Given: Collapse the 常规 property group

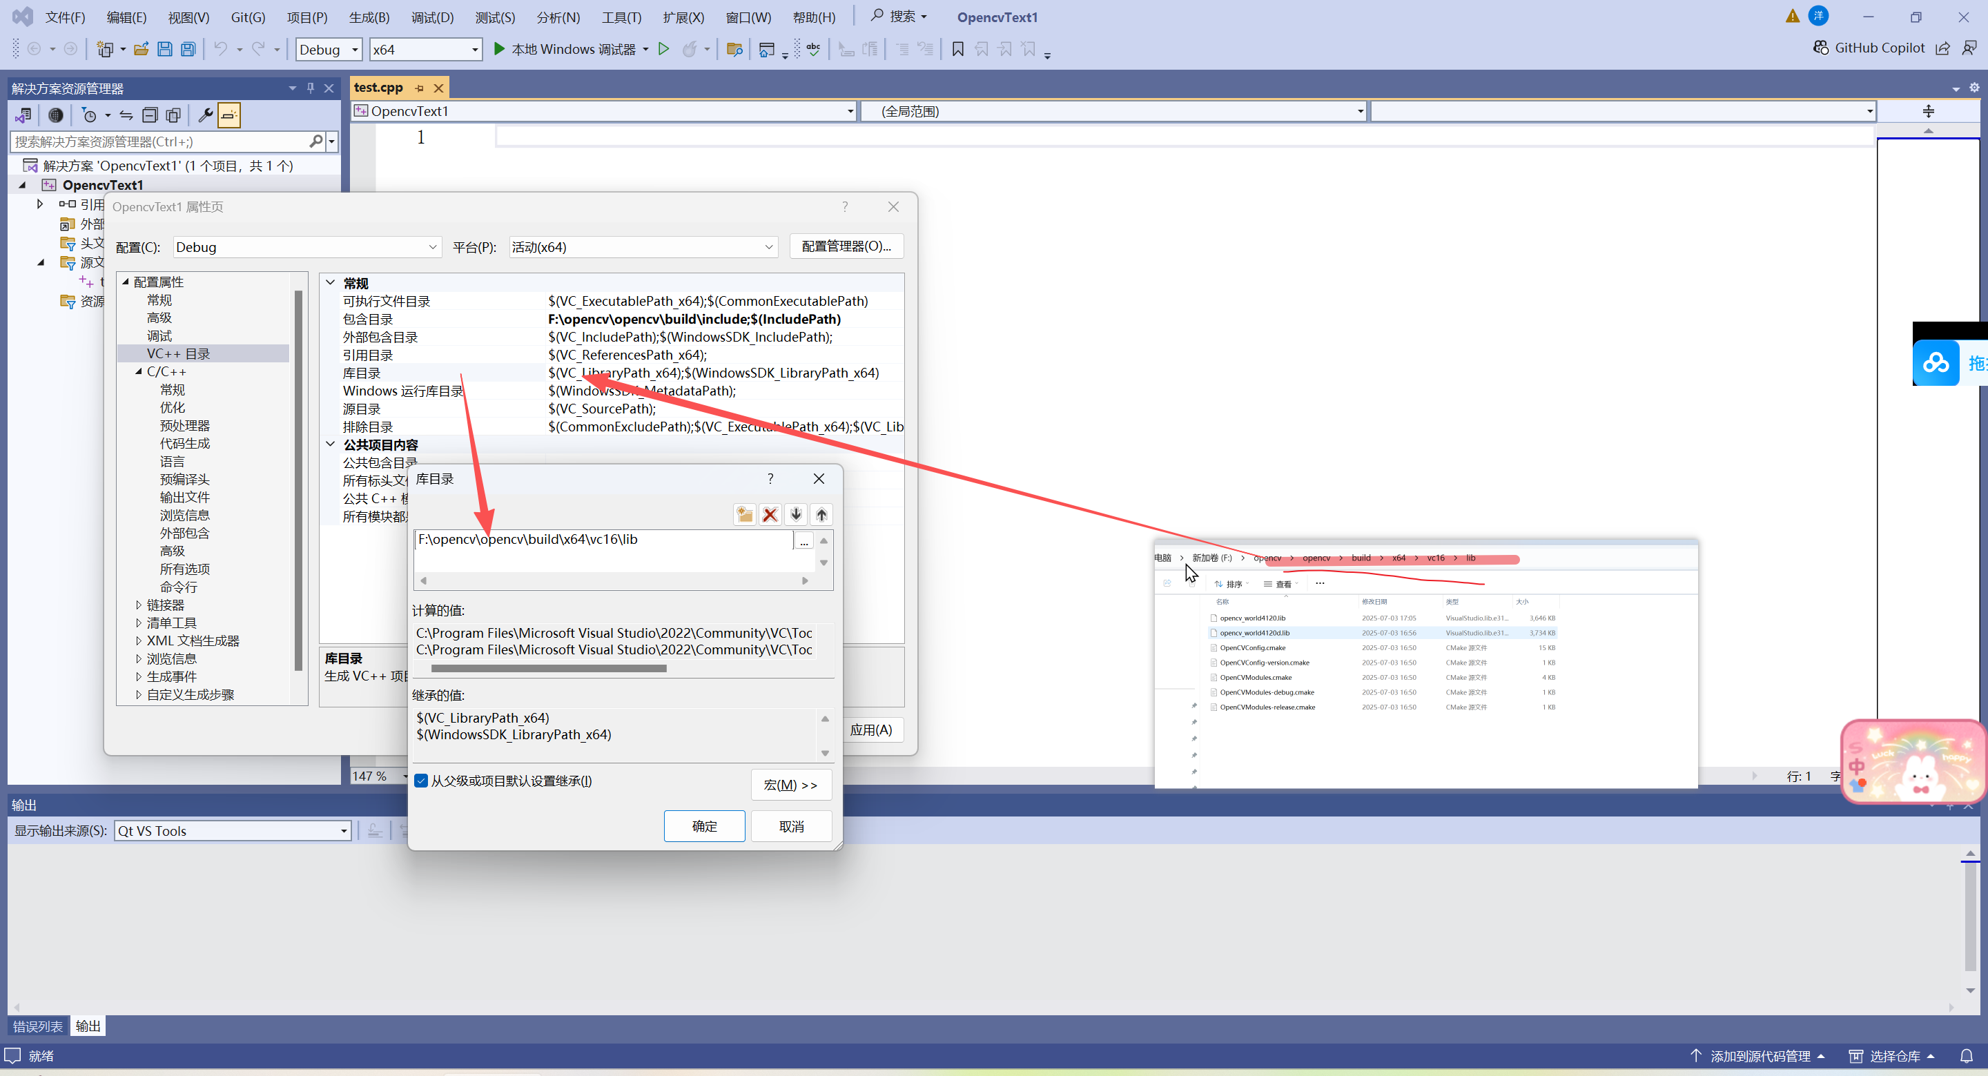Looking at the screenshot, I should 331,282.
